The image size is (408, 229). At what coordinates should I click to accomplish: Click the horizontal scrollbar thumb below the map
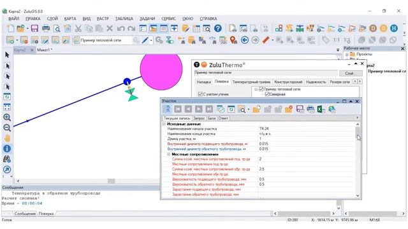click(x=112, y=181)
